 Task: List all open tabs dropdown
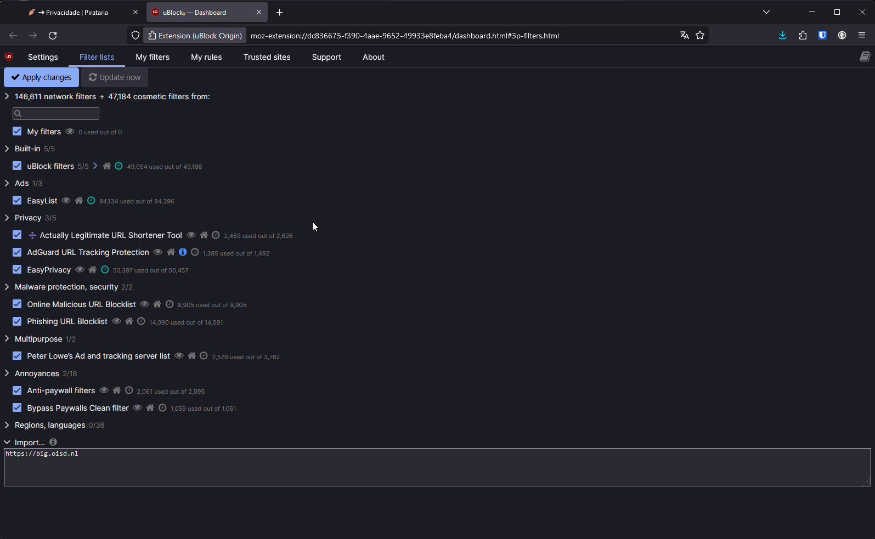pyautogui.click(x=766, y=12)
